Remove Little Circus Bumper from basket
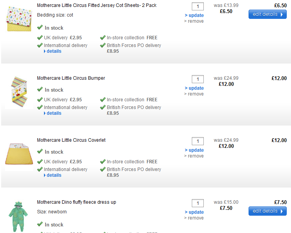This screenshot has height=233, width=291. click(x=194, y=94)
